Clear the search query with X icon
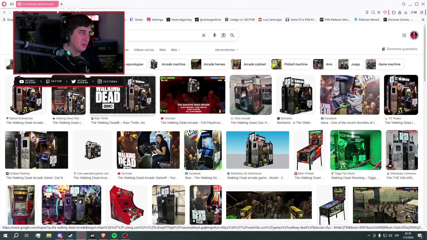Viewport: 427px width, 240px height. coord(203,35)
